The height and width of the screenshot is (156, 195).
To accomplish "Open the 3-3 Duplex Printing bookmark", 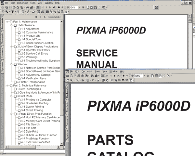I will tap(32, 107).
